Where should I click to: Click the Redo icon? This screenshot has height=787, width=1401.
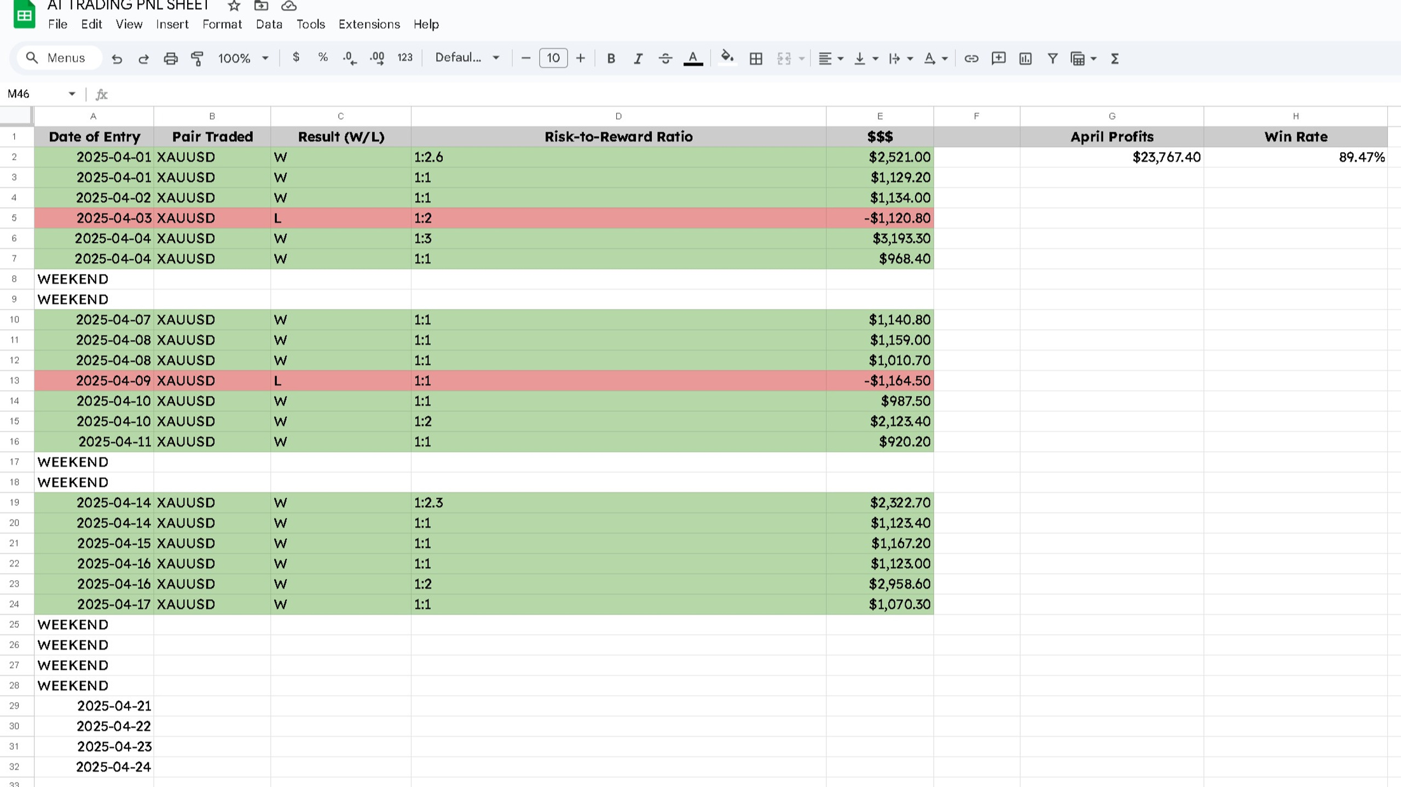click(x=143, y=59)
